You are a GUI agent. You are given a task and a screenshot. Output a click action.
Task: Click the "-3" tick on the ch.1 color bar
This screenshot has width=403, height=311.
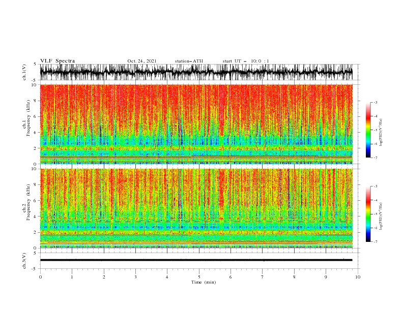(376, 102)
